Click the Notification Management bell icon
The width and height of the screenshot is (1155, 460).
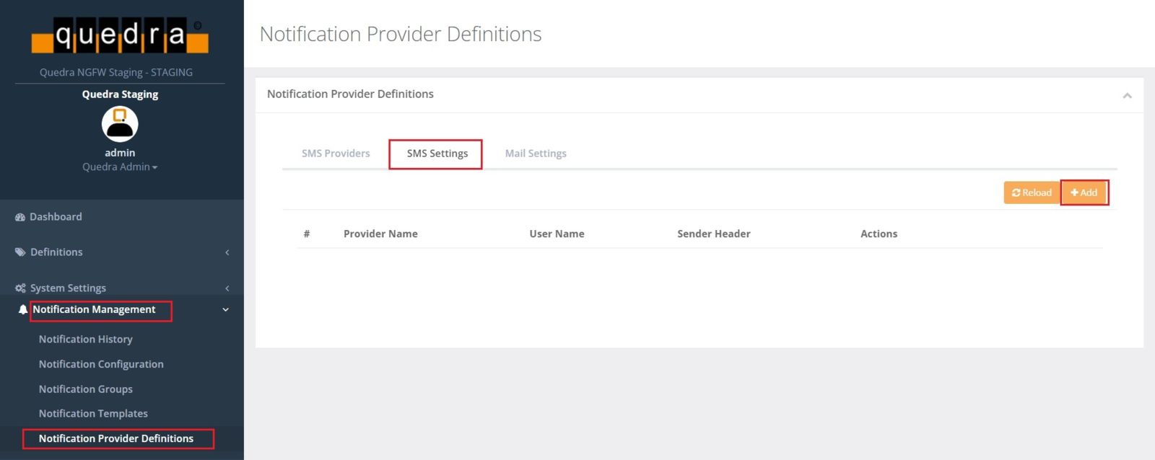coord(23,310)
